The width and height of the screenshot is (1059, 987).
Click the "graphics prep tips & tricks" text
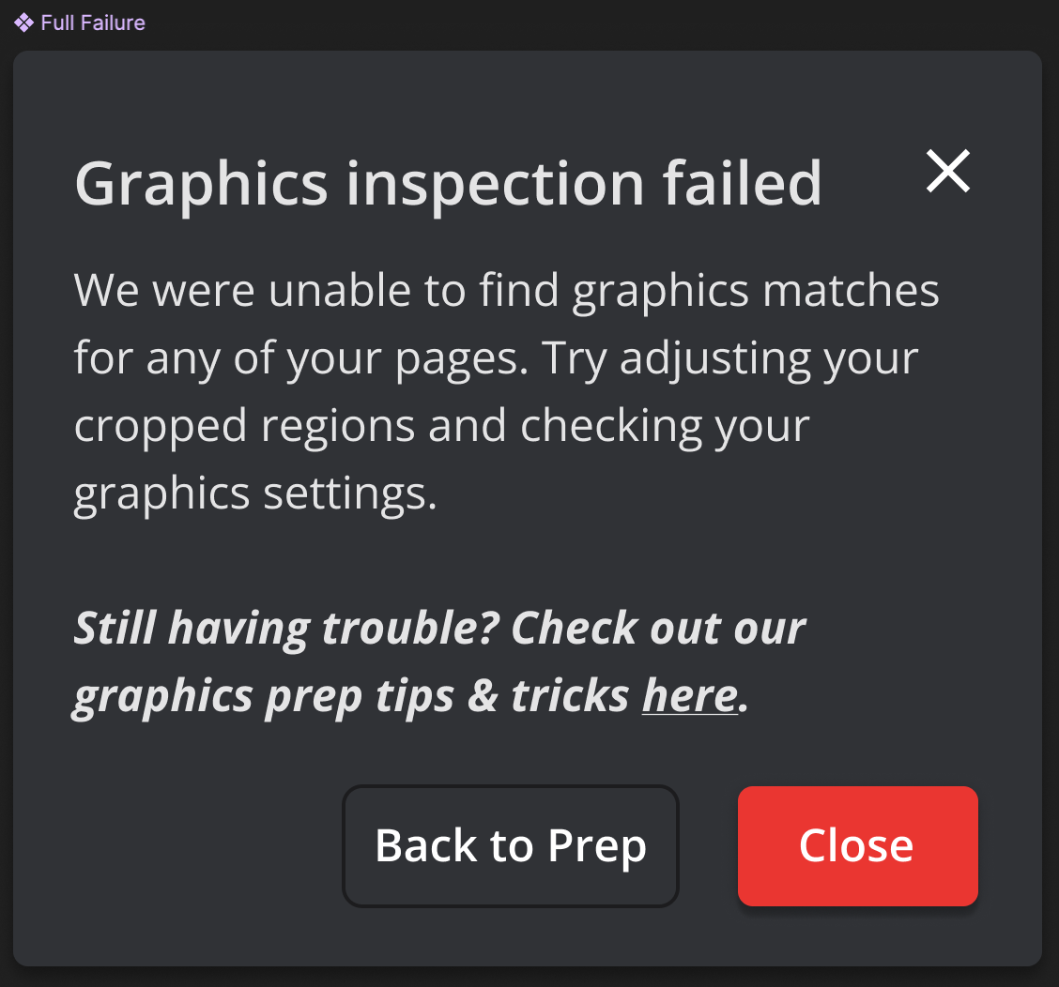tap(351, 695)
